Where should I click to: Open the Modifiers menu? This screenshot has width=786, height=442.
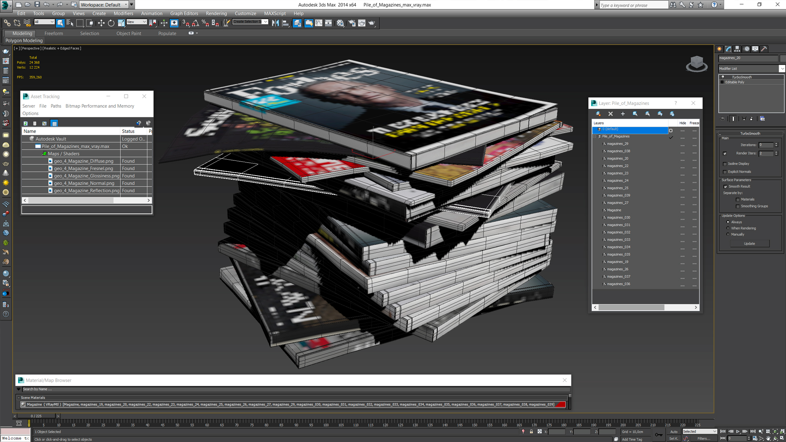click(123, 14)
